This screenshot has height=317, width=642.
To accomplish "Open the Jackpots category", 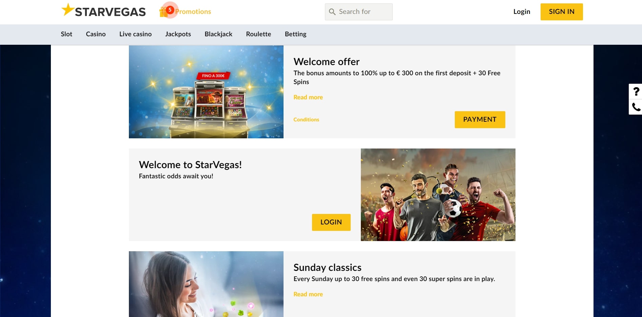I will pos(178,34).
